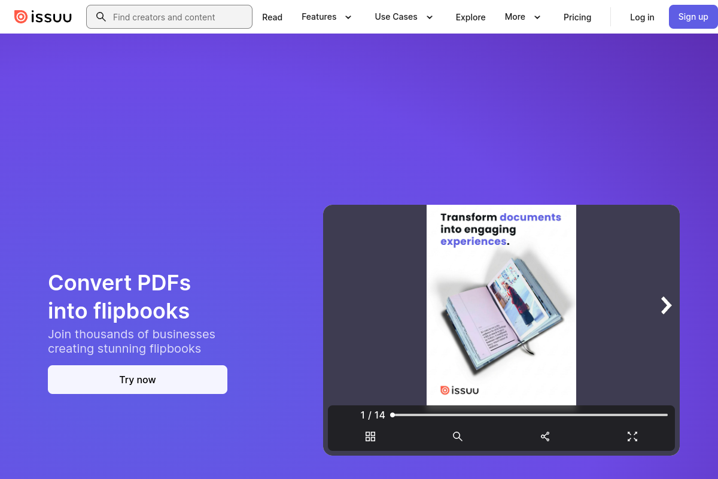This screenshot has height=479, width=718.
Task: Click the Issuu logo to go home
Action: click(x=42, y=16)
